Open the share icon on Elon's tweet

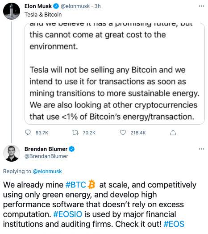click(173, 133)
